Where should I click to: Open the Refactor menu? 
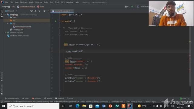[x=39, y=2]
